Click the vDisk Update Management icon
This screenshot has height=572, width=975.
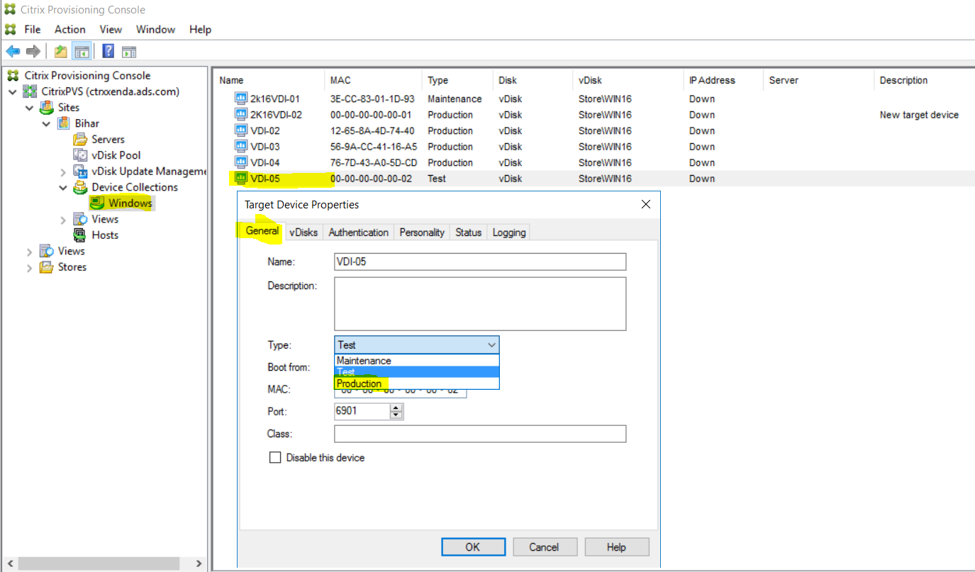click(80, 172)
